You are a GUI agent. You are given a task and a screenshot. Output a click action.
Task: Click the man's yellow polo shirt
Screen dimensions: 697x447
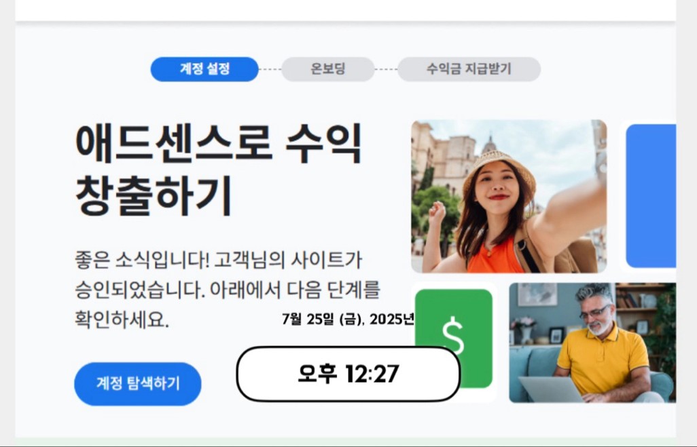pyautogui.click(x=603, y=355)
